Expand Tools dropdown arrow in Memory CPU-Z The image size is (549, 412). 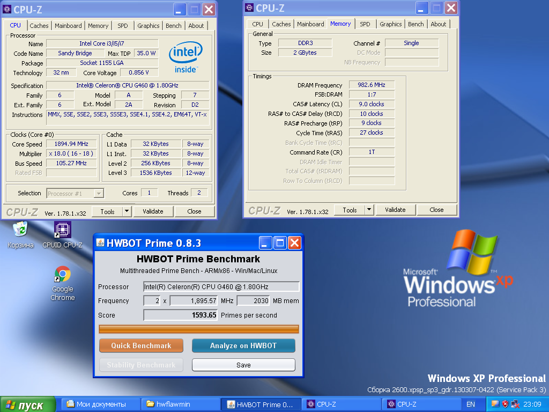[369, 210]
